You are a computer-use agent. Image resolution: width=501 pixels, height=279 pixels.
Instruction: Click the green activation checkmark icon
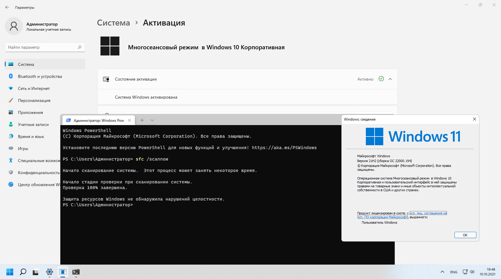pos(381,79)
